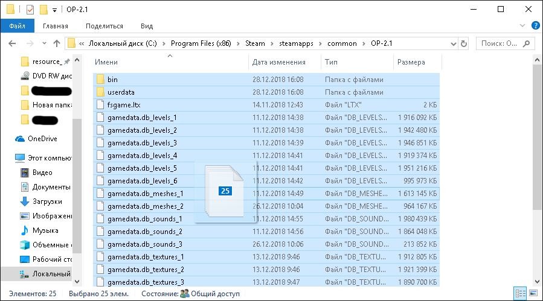Switch to large icons view button

pos(533,294)
